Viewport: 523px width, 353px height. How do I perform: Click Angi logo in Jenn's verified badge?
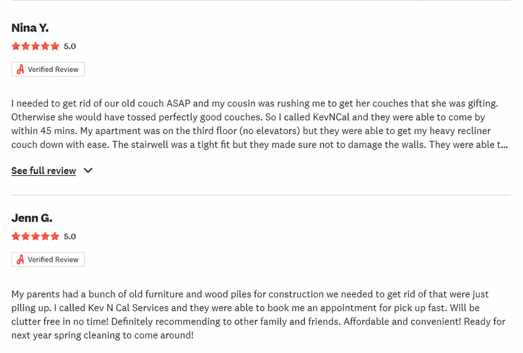point(21,259)
